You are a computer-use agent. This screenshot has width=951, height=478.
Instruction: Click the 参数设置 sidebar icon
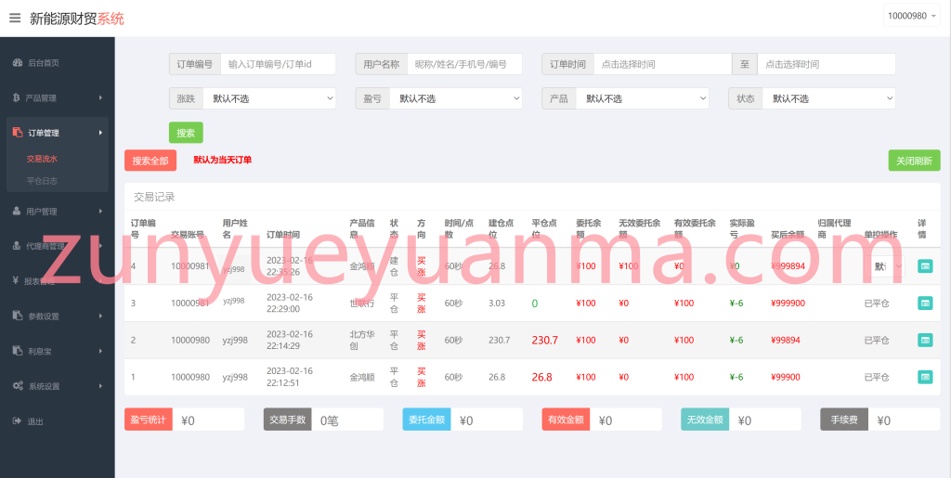(17, 316)
